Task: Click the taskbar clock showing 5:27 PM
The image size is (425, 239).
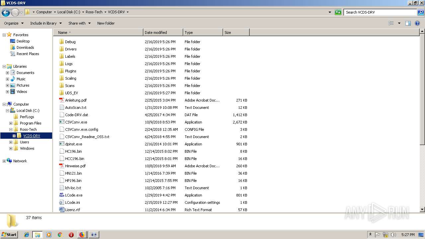Action: coord(408,235)
